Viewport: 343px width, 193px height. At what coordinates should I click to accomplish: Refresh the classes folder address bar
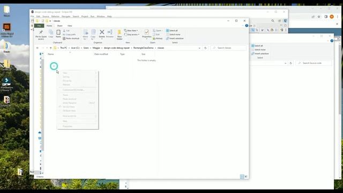[205, 48]
